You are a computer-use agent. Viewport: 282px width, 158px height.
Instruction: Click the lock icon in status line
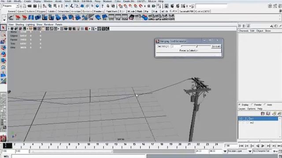(108, 6)
